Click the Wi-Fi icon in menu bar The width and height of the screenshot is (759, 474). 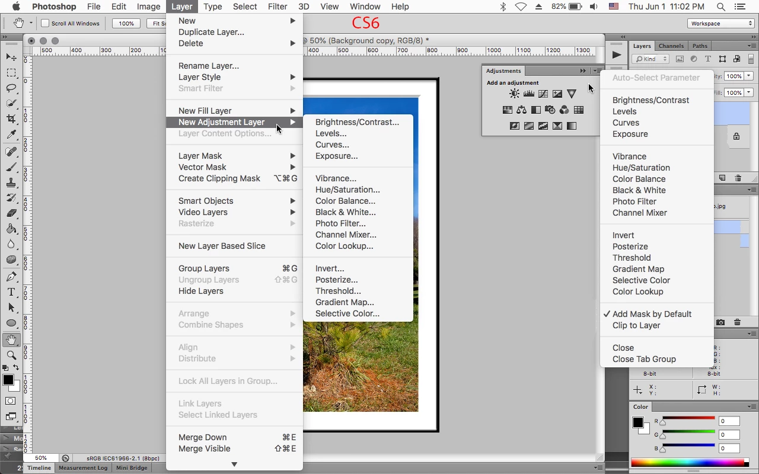(521, 7)
